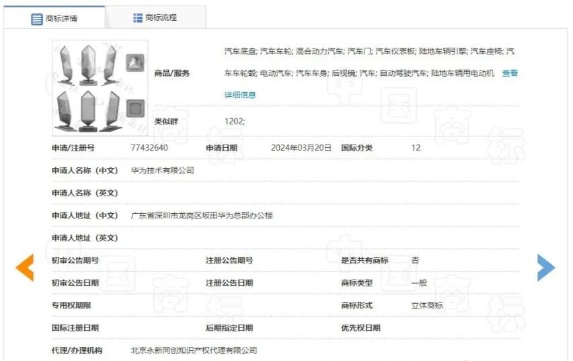Click the 申请日期 label
This screenshot has height=361, width=573.
[x=221, y=148]
